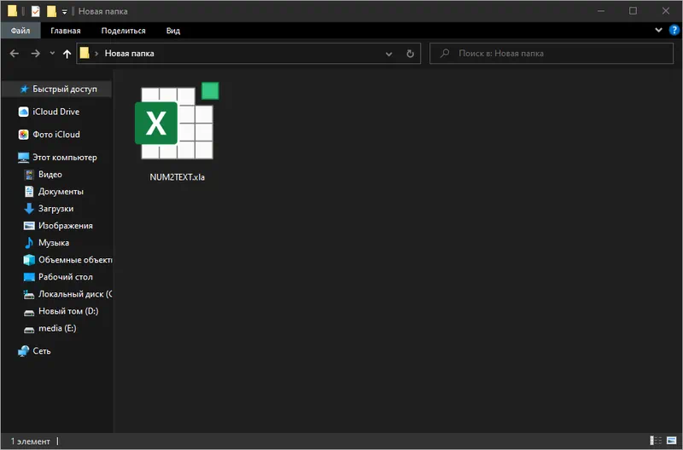Click the Видео film icon
Image resolution: width=683 pixels, height=450 pixels.
click(29, 175)
